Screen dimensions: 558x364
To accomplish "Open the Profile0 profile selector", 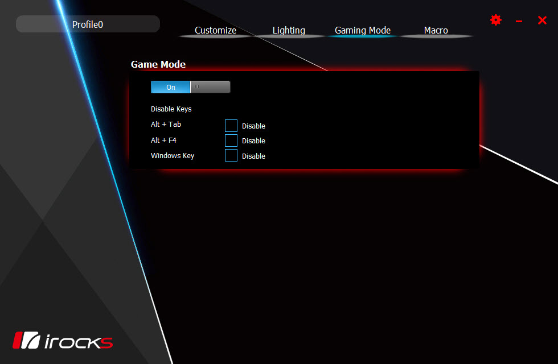I will [88, 24].
